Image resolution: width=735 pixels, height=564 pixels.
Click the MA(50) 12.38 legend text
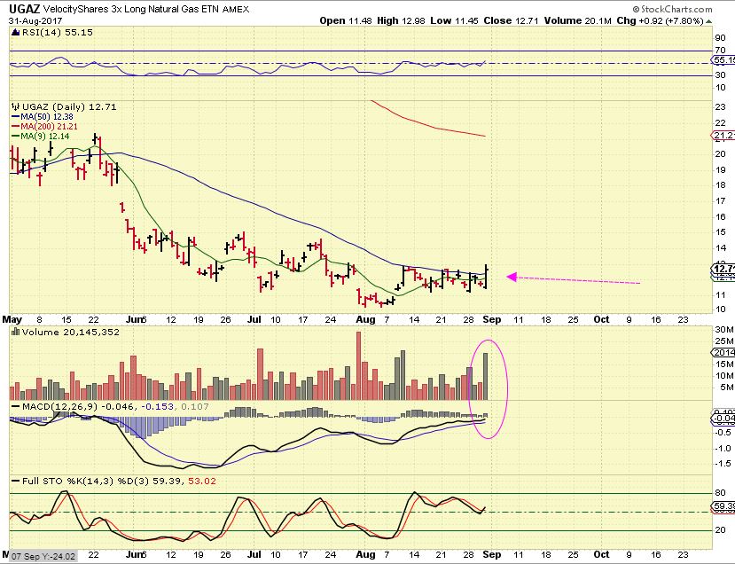click(47, 117)
